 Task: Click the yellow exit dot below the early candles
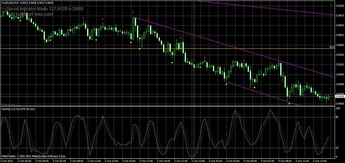[20, 20]
